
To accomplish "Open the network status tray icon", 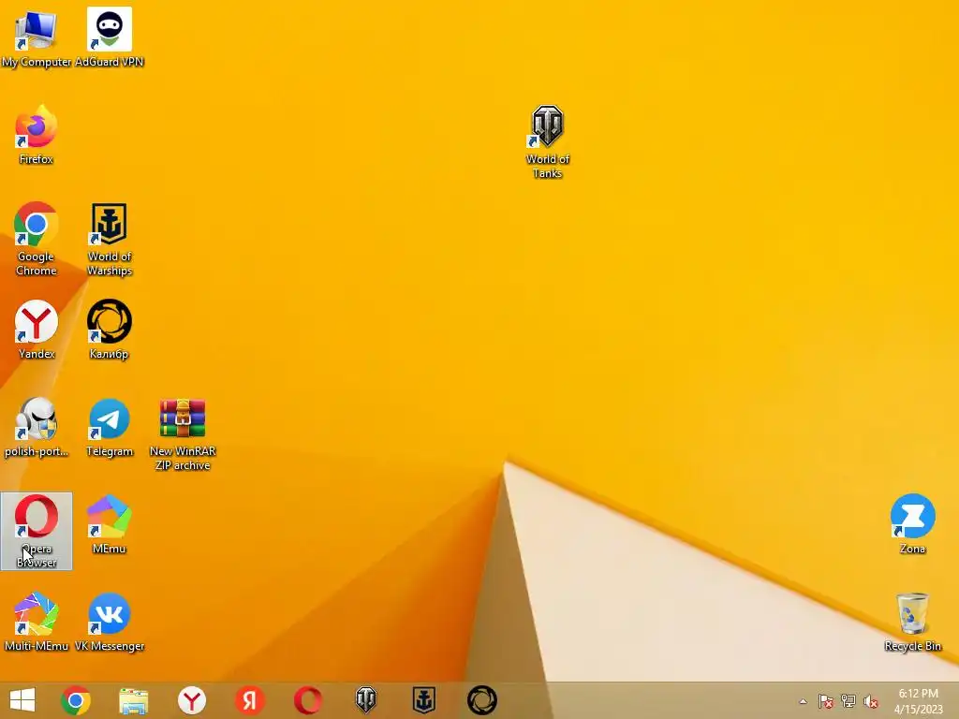I will (x=848, y=701).
